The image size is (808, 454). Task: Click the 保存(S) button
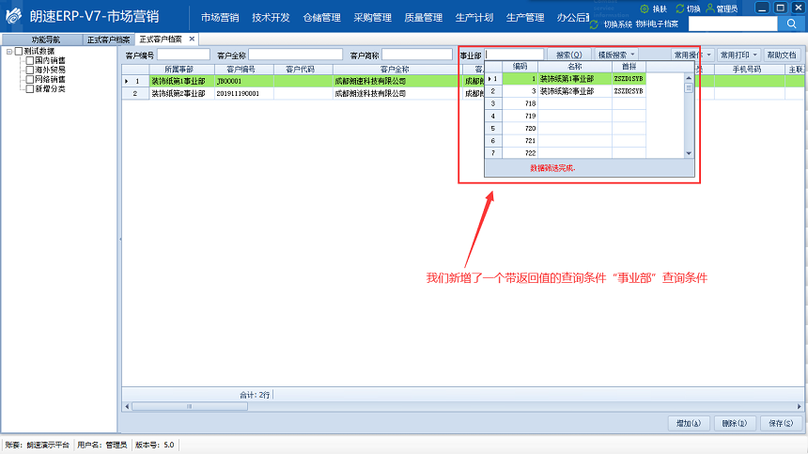click(782, 423)
